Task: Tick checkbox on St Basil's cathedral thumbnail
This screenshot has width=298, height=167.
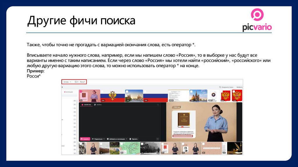Action: pyautogui.click(x=191, y=92)
